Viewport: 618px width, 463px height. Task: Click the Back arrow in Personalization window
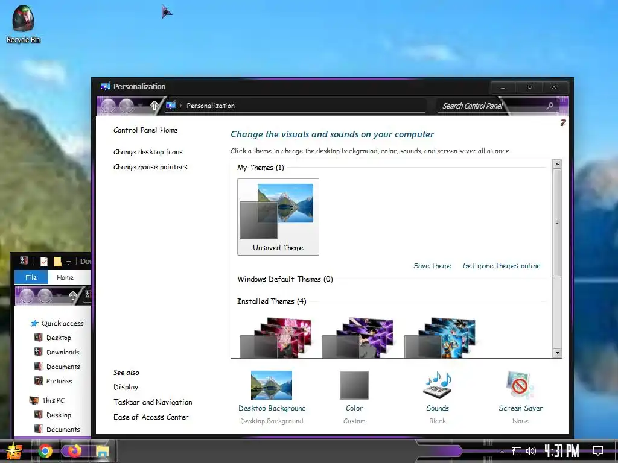pyautogui.click(x=109, y=106)
